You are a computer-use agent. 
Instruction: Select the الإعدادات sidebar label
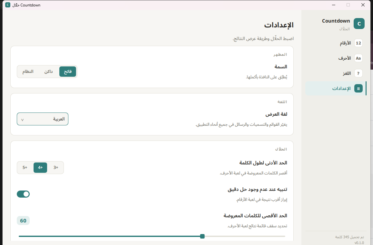point(341,89)
